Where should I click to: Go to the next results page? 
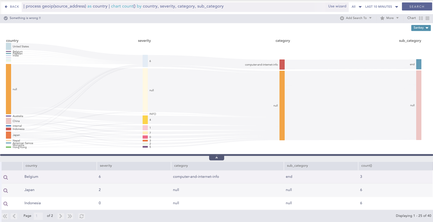[x=60, y=216]
